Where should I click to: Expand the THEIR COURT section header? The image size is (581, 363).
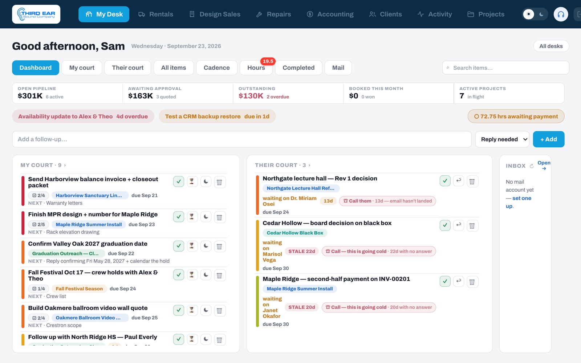[283, 165]
